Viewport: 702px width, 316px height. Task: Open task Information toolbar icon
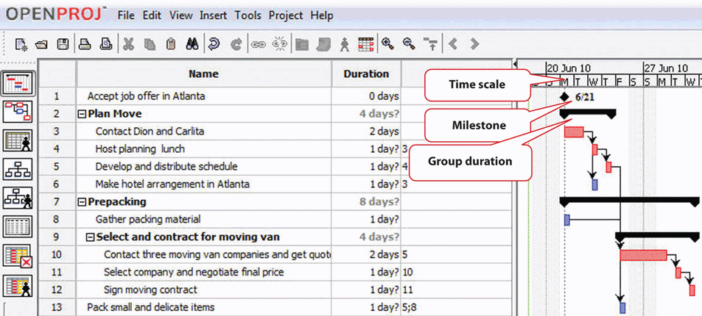coord(303,44)
